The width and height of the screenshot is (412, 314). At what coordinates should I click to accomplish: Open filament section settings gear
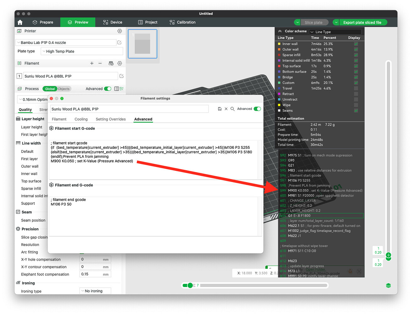pos(120,63)
